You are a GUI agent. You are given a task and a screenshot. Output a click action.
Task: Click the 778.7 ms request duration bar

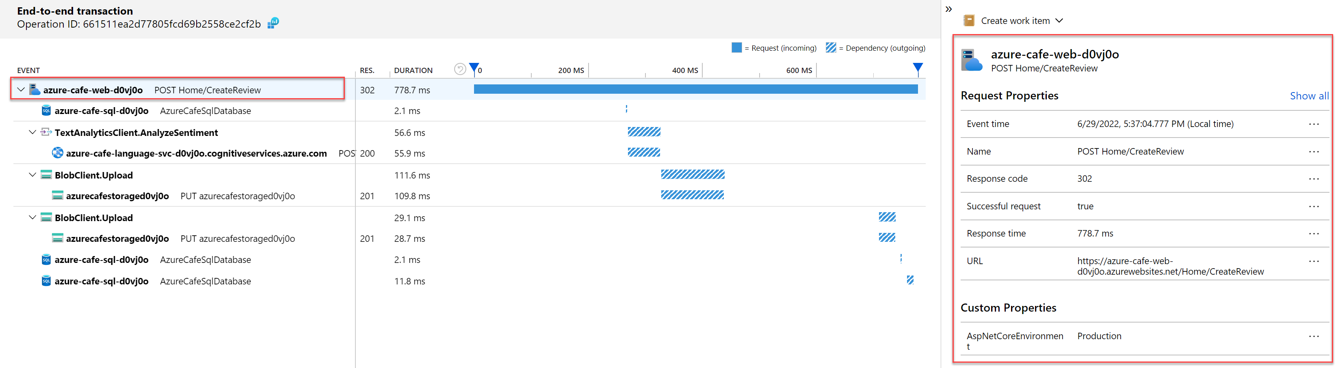695,89
